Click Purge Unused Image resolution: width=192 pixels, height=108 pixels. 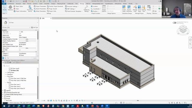point(52,9)
